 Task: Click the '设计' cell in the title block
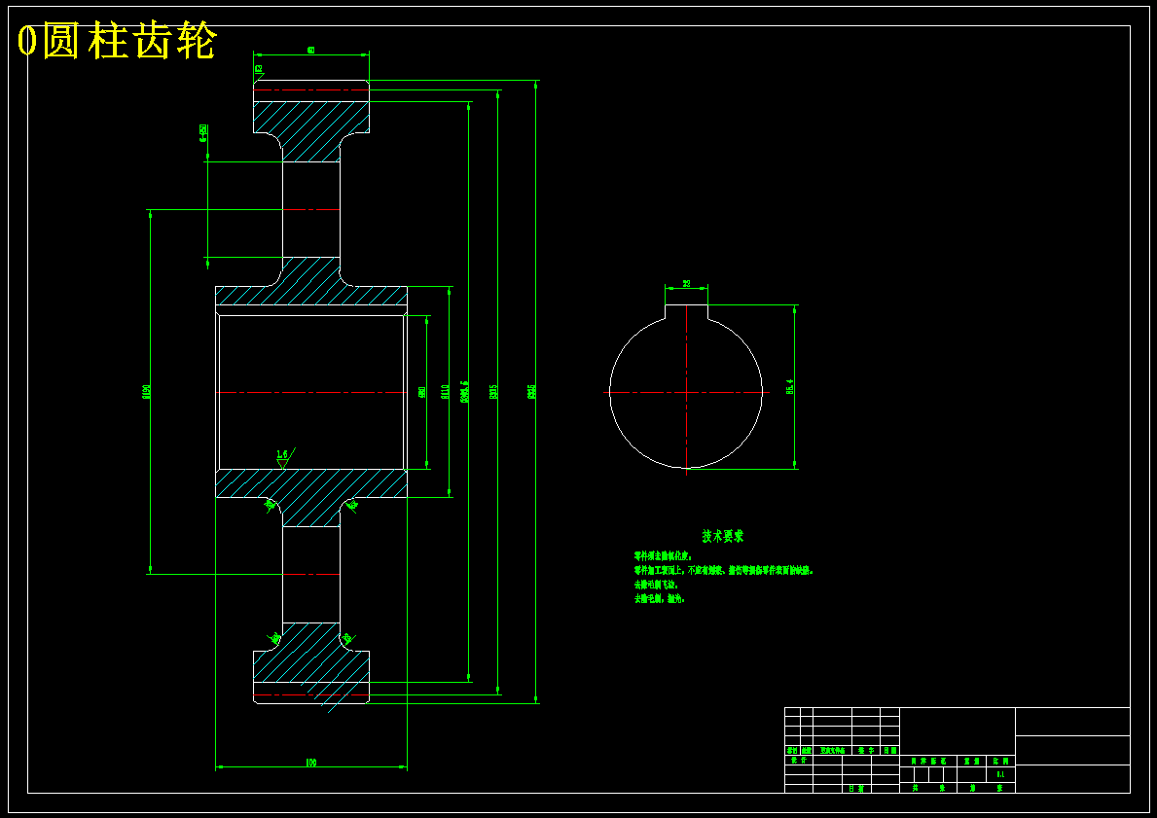[x=798, y=760]
